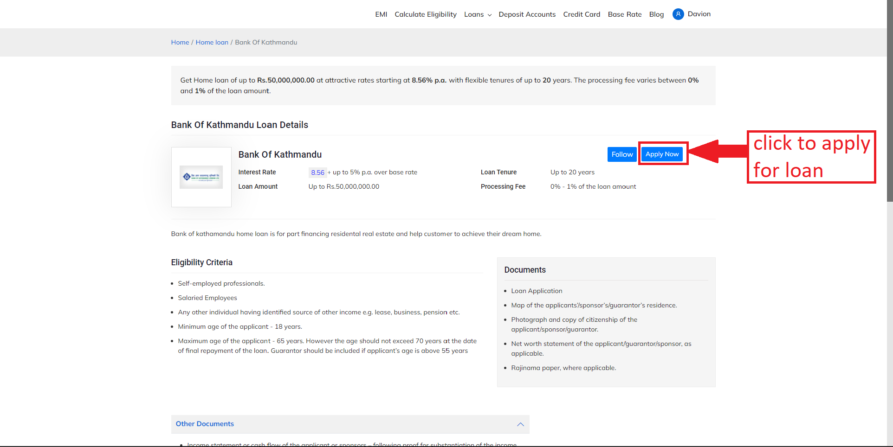Image resolution: width=893 pixels, height=447 pixels.
Task: Click the Davion user avatar icon
Action: pyautogui.click(x=678, y=14)
